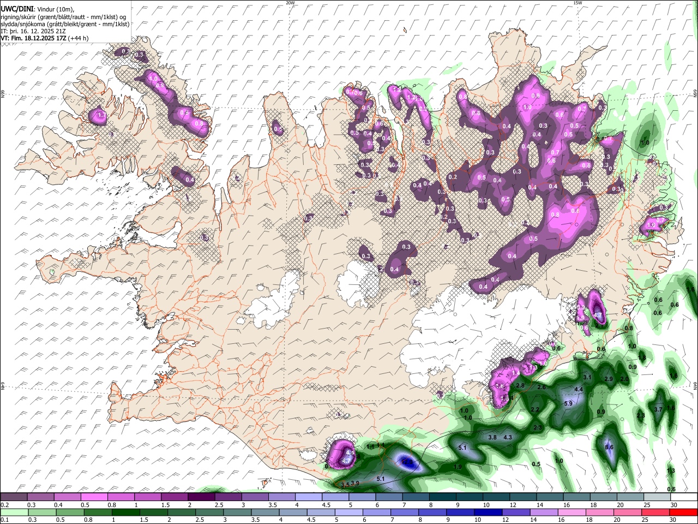Click the '20W' longitude label
Image resolution: width=698 pixels, height=524 pixels.
pyautogui.click(x=290, y=3)
